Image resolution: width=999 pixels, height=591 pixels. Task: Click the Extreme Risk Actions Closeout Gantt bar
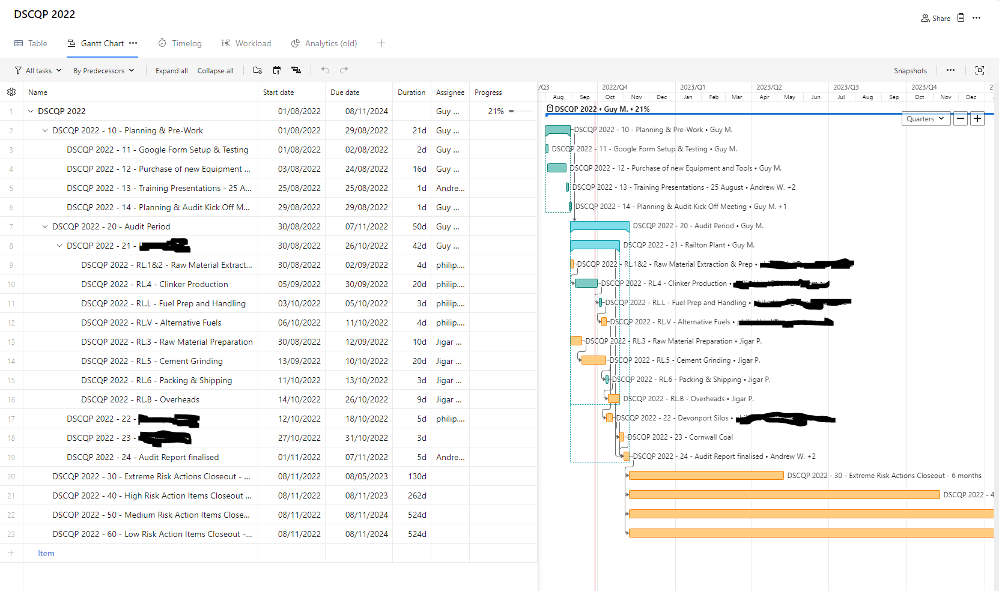pyautogui.click(x=706, y=476)
